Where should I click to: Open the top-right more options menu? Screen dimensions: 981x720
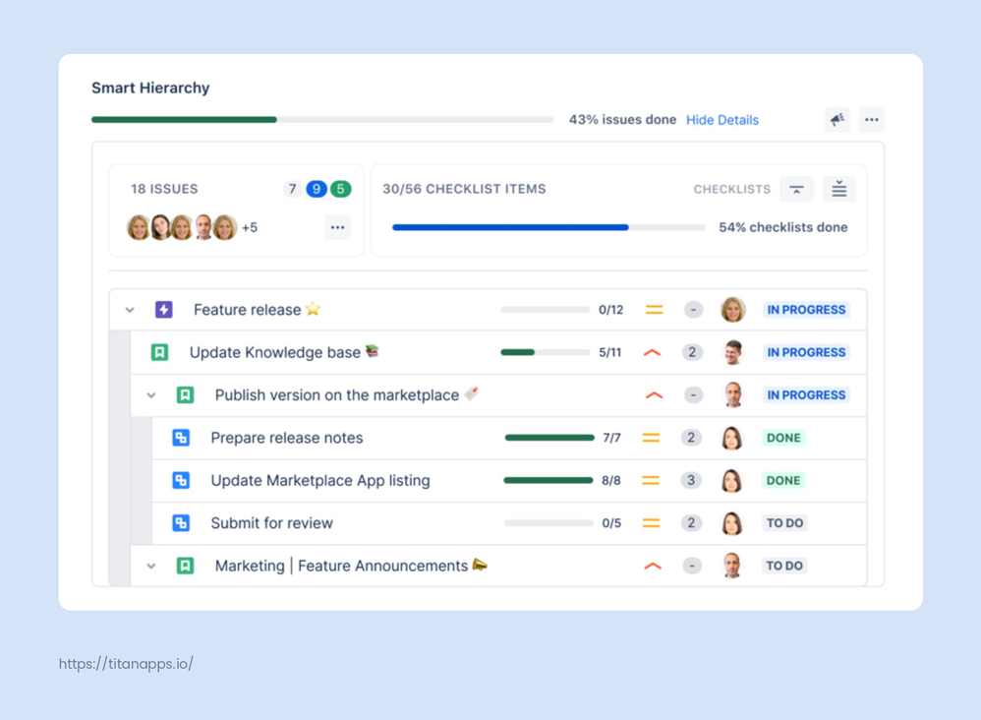[872, 120]
